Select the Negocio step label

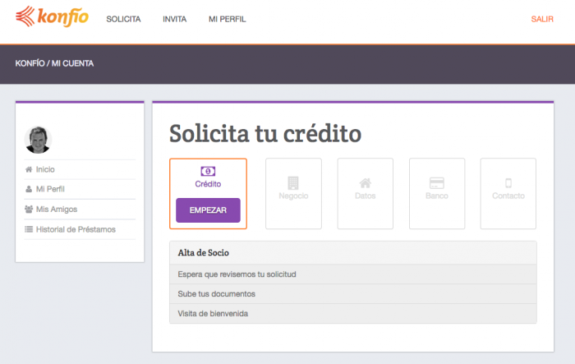(293, 196)
